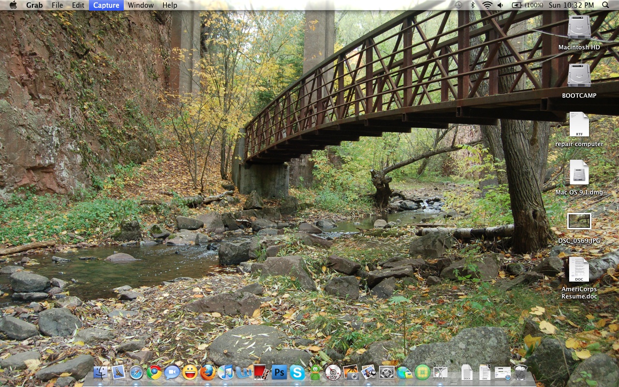
Task: Open the Wi-Fi status menu
Action: pyautogui.click(x=487, y=5)
